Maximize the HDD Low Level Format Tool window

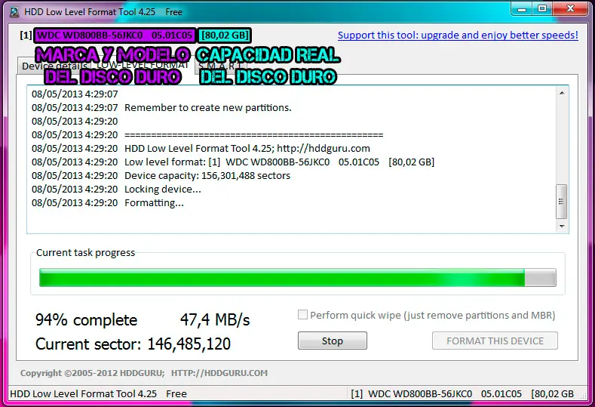[542, 9]
